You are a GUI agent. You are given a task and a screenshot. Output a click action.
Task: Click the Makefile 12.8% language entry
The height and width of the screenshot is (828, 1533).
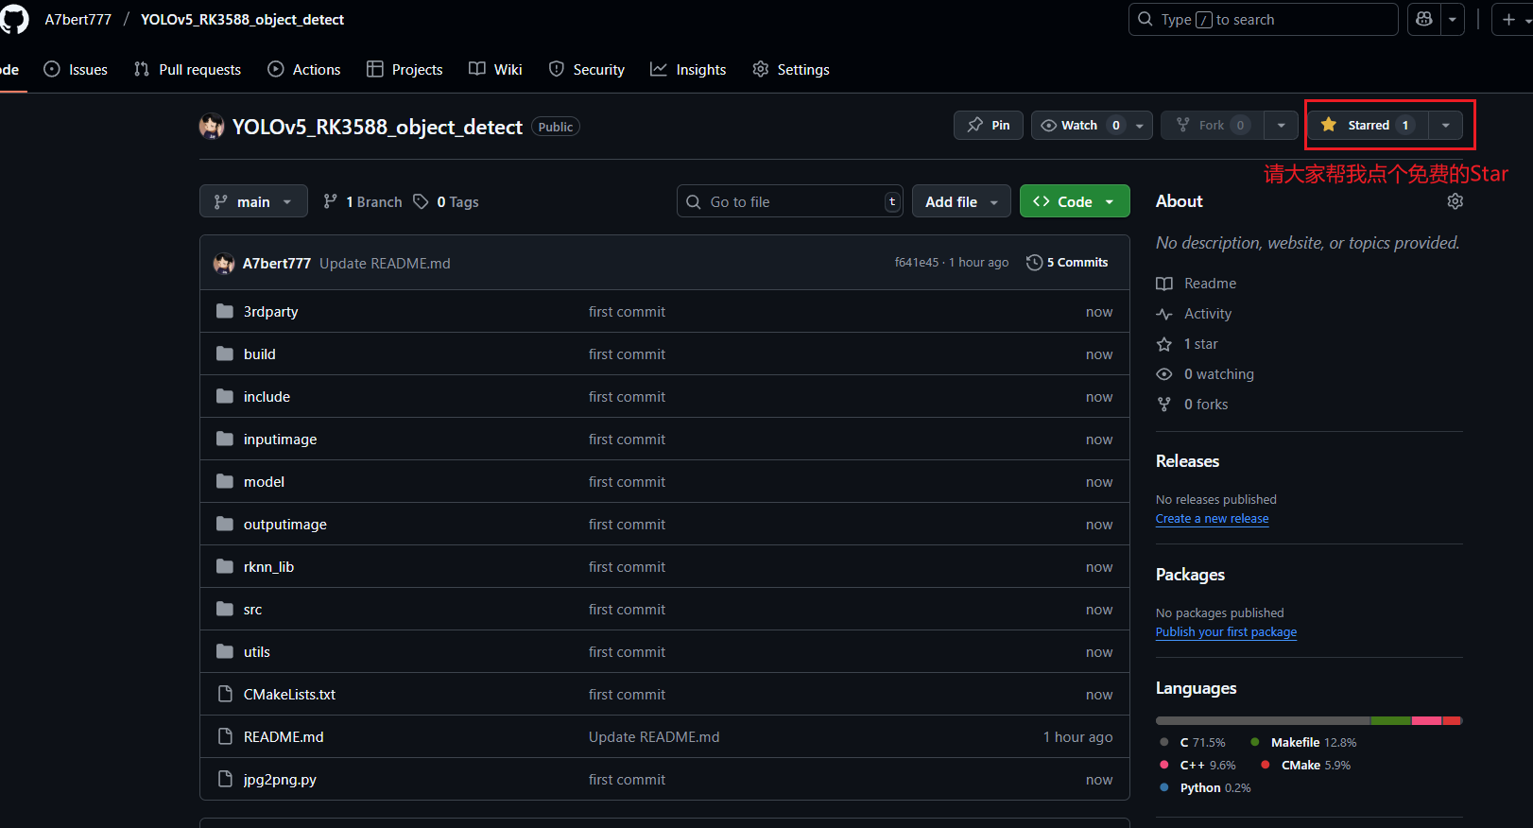coord(1303,742)
